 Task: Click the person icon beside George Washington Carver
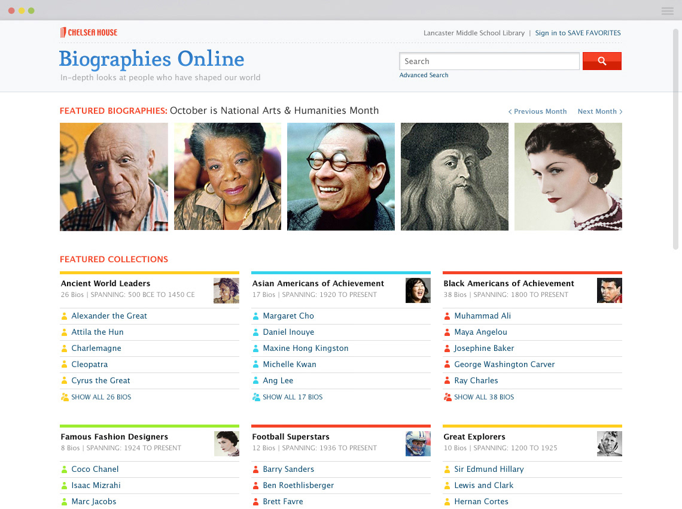coord(447,365)
